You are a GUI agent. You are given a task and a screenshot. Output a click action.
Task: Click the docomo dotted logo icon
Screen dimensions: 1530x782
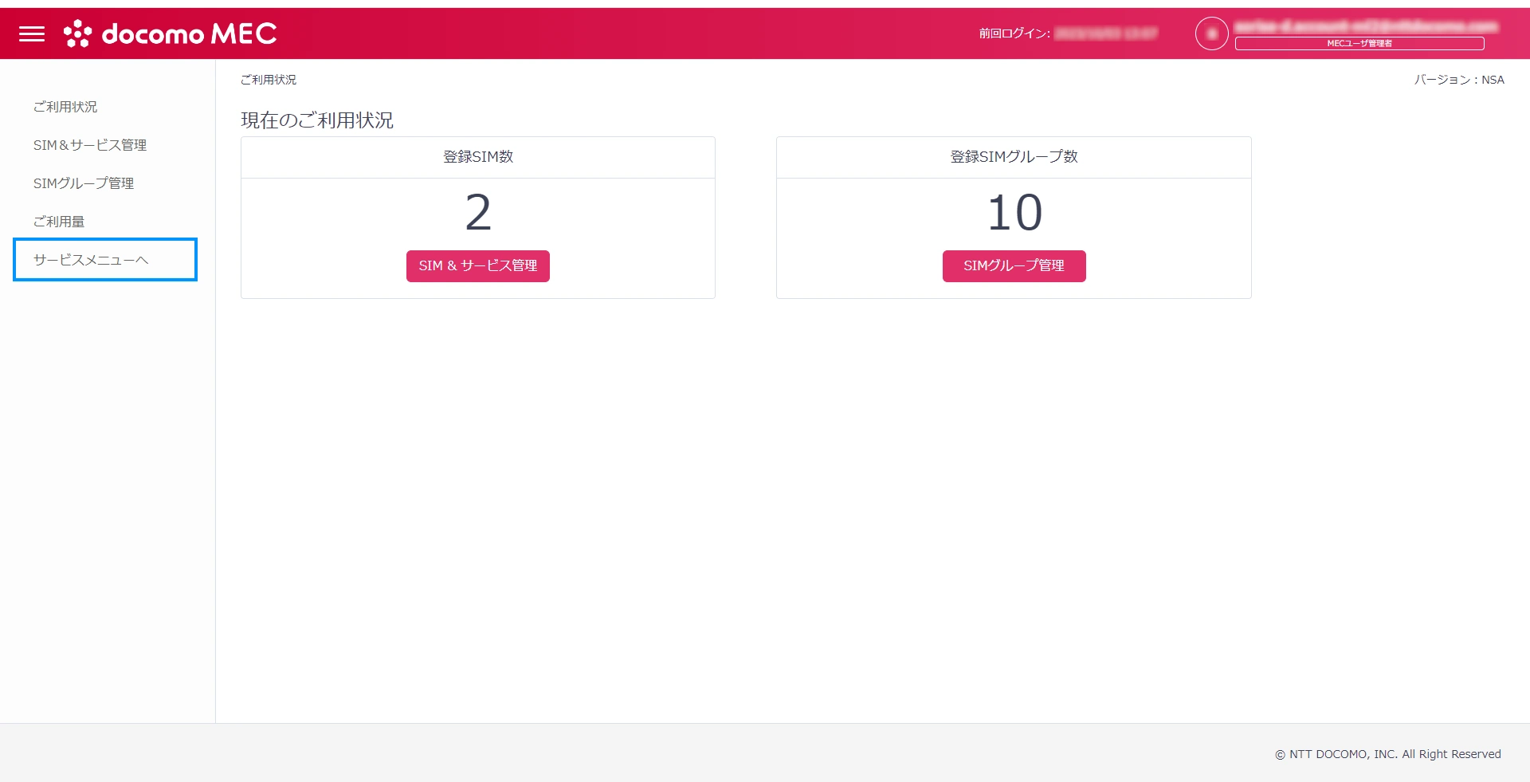(77, 33)
